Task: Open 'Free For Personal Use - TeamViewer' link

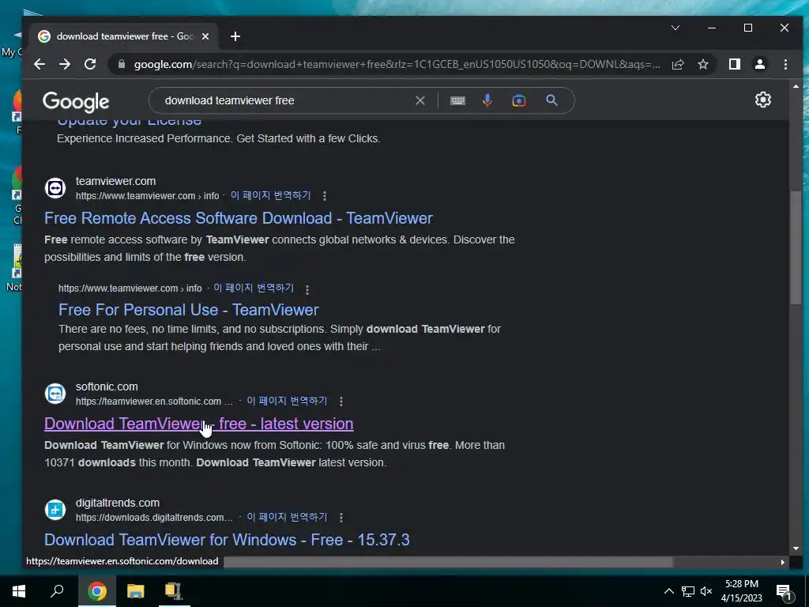Action: coord(188,310)
